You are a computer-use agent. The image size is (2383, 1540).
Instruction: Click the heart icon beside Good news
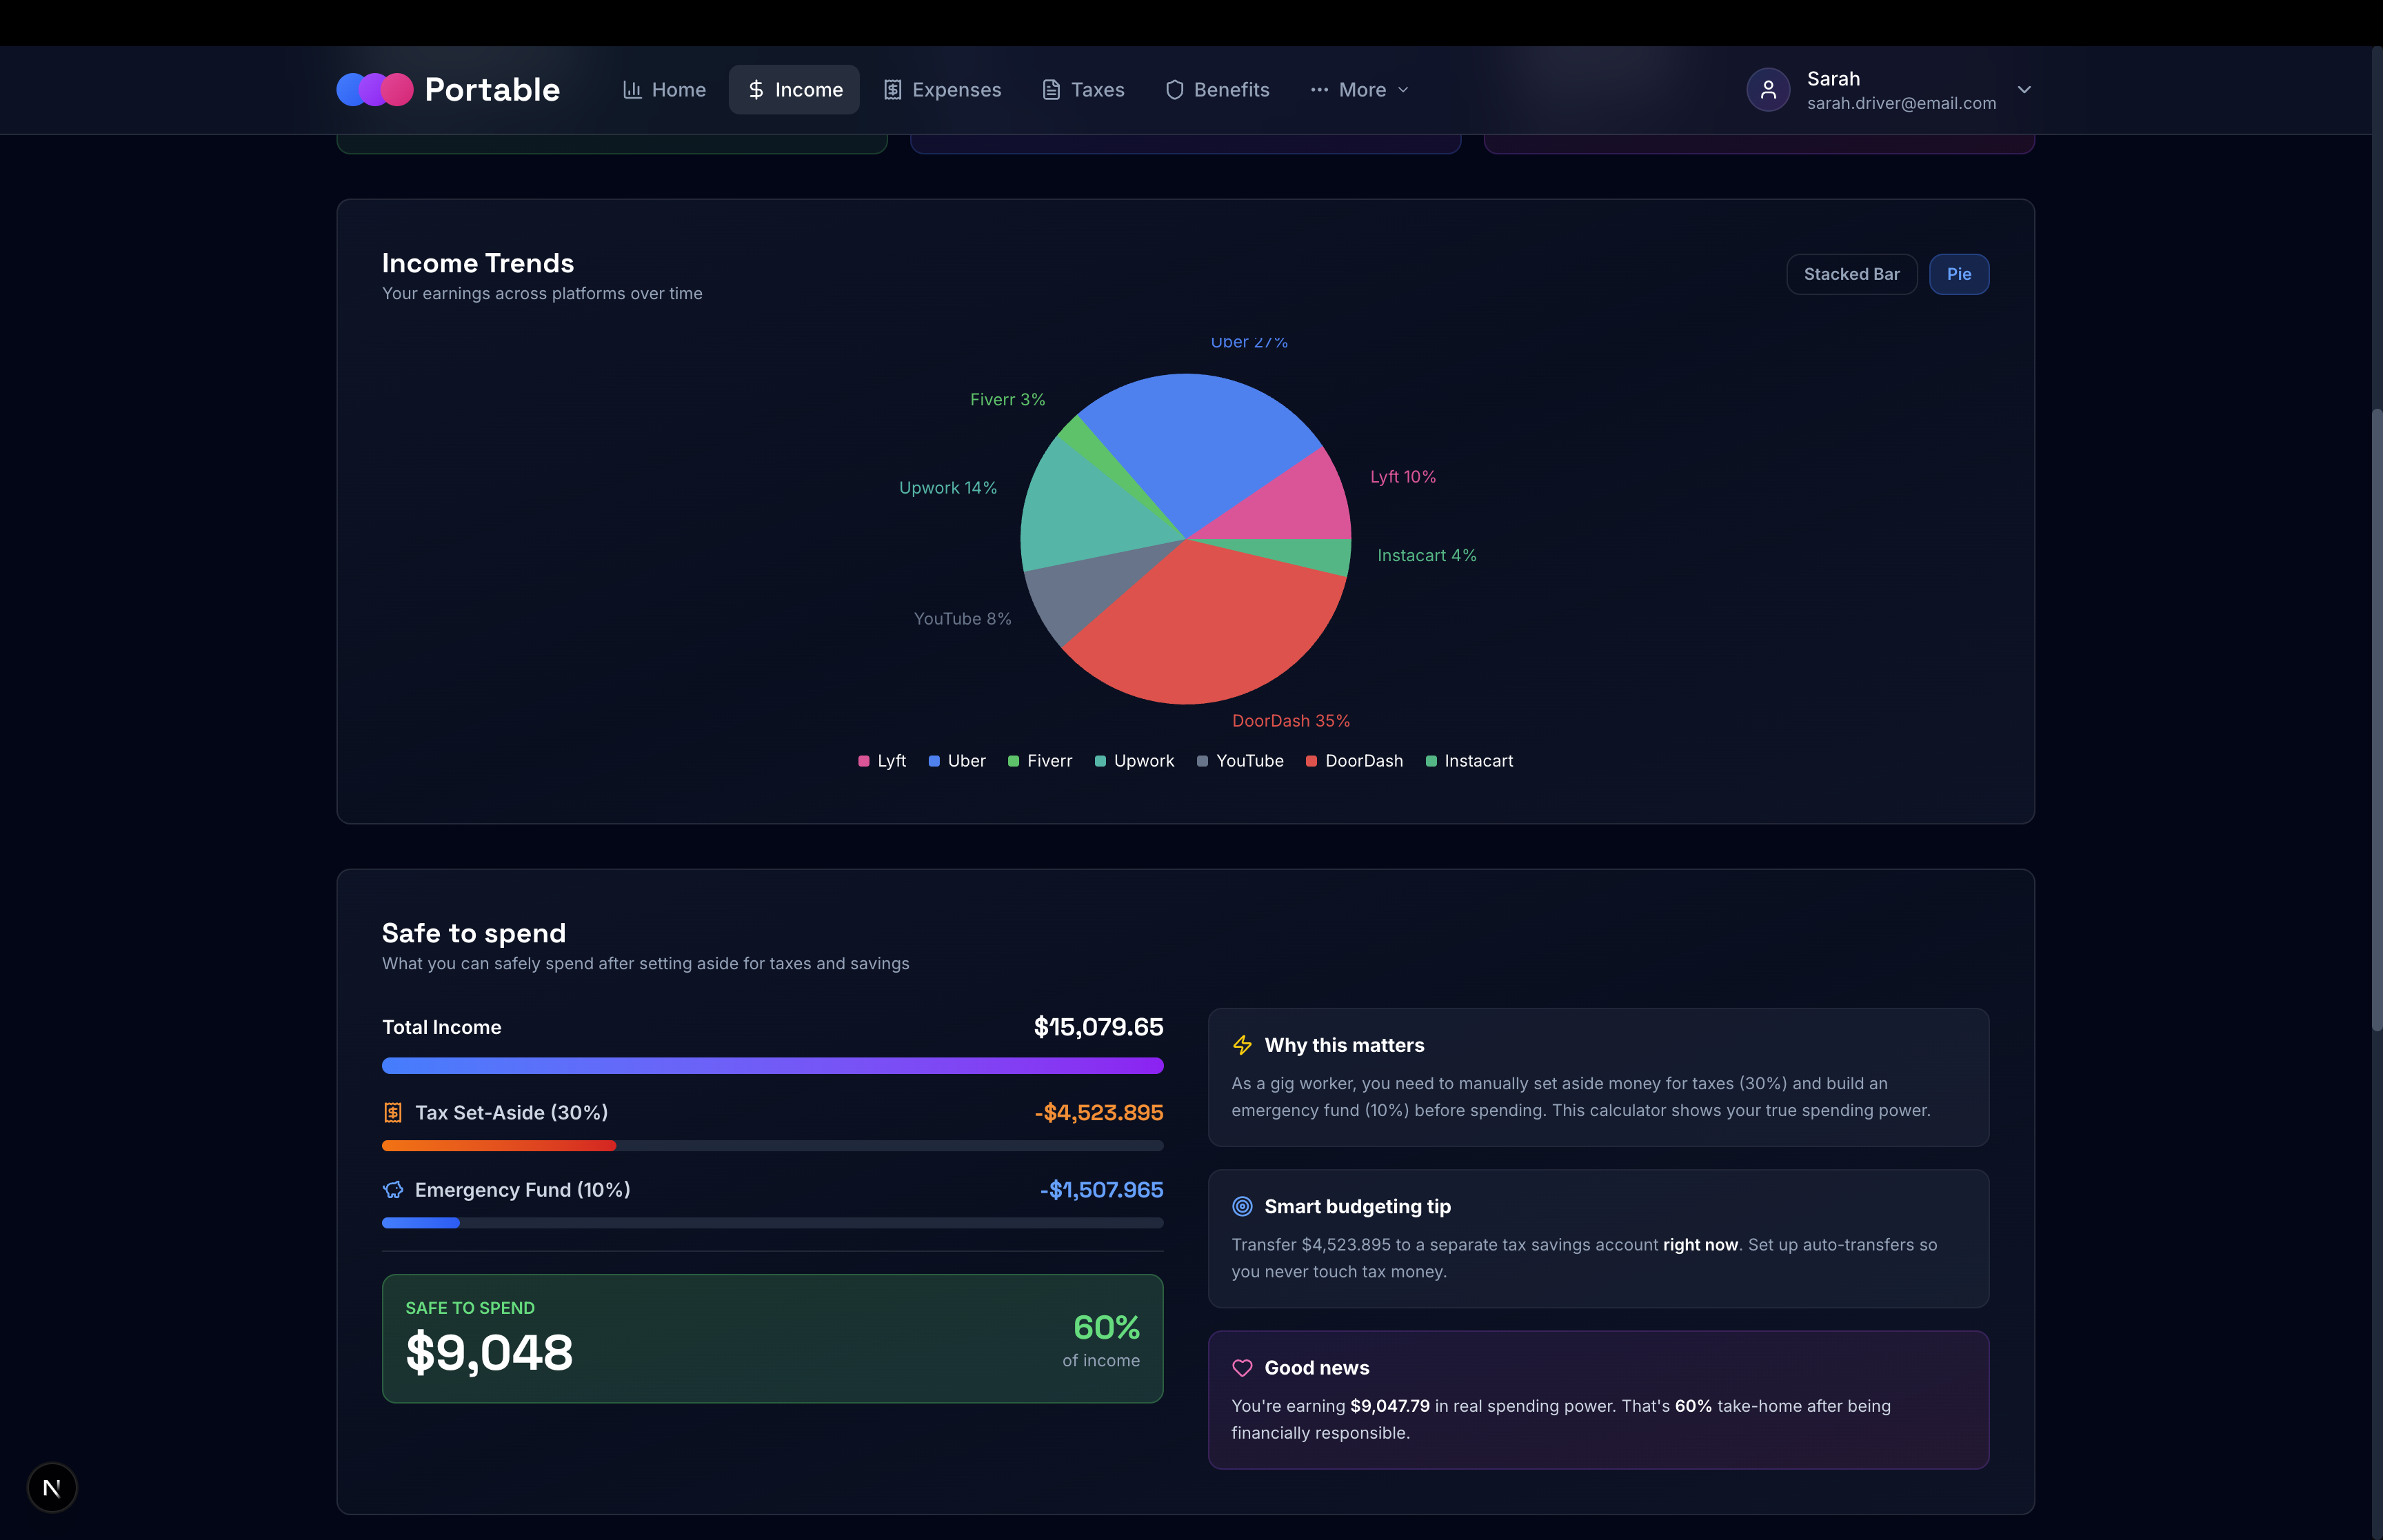click(x=1242, y=1368)
